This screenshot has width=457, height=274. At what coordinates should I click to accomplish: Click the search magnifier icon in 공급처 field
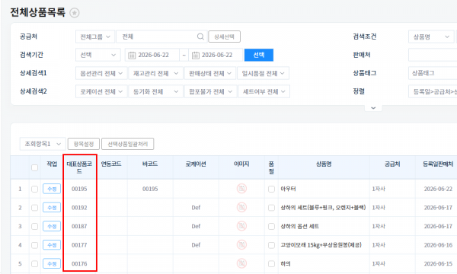click(200, 37)
